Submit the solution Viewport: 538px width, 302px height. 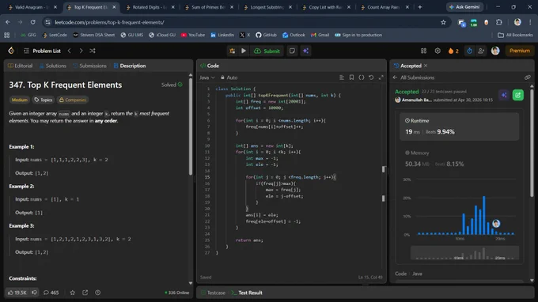point(267,51)
